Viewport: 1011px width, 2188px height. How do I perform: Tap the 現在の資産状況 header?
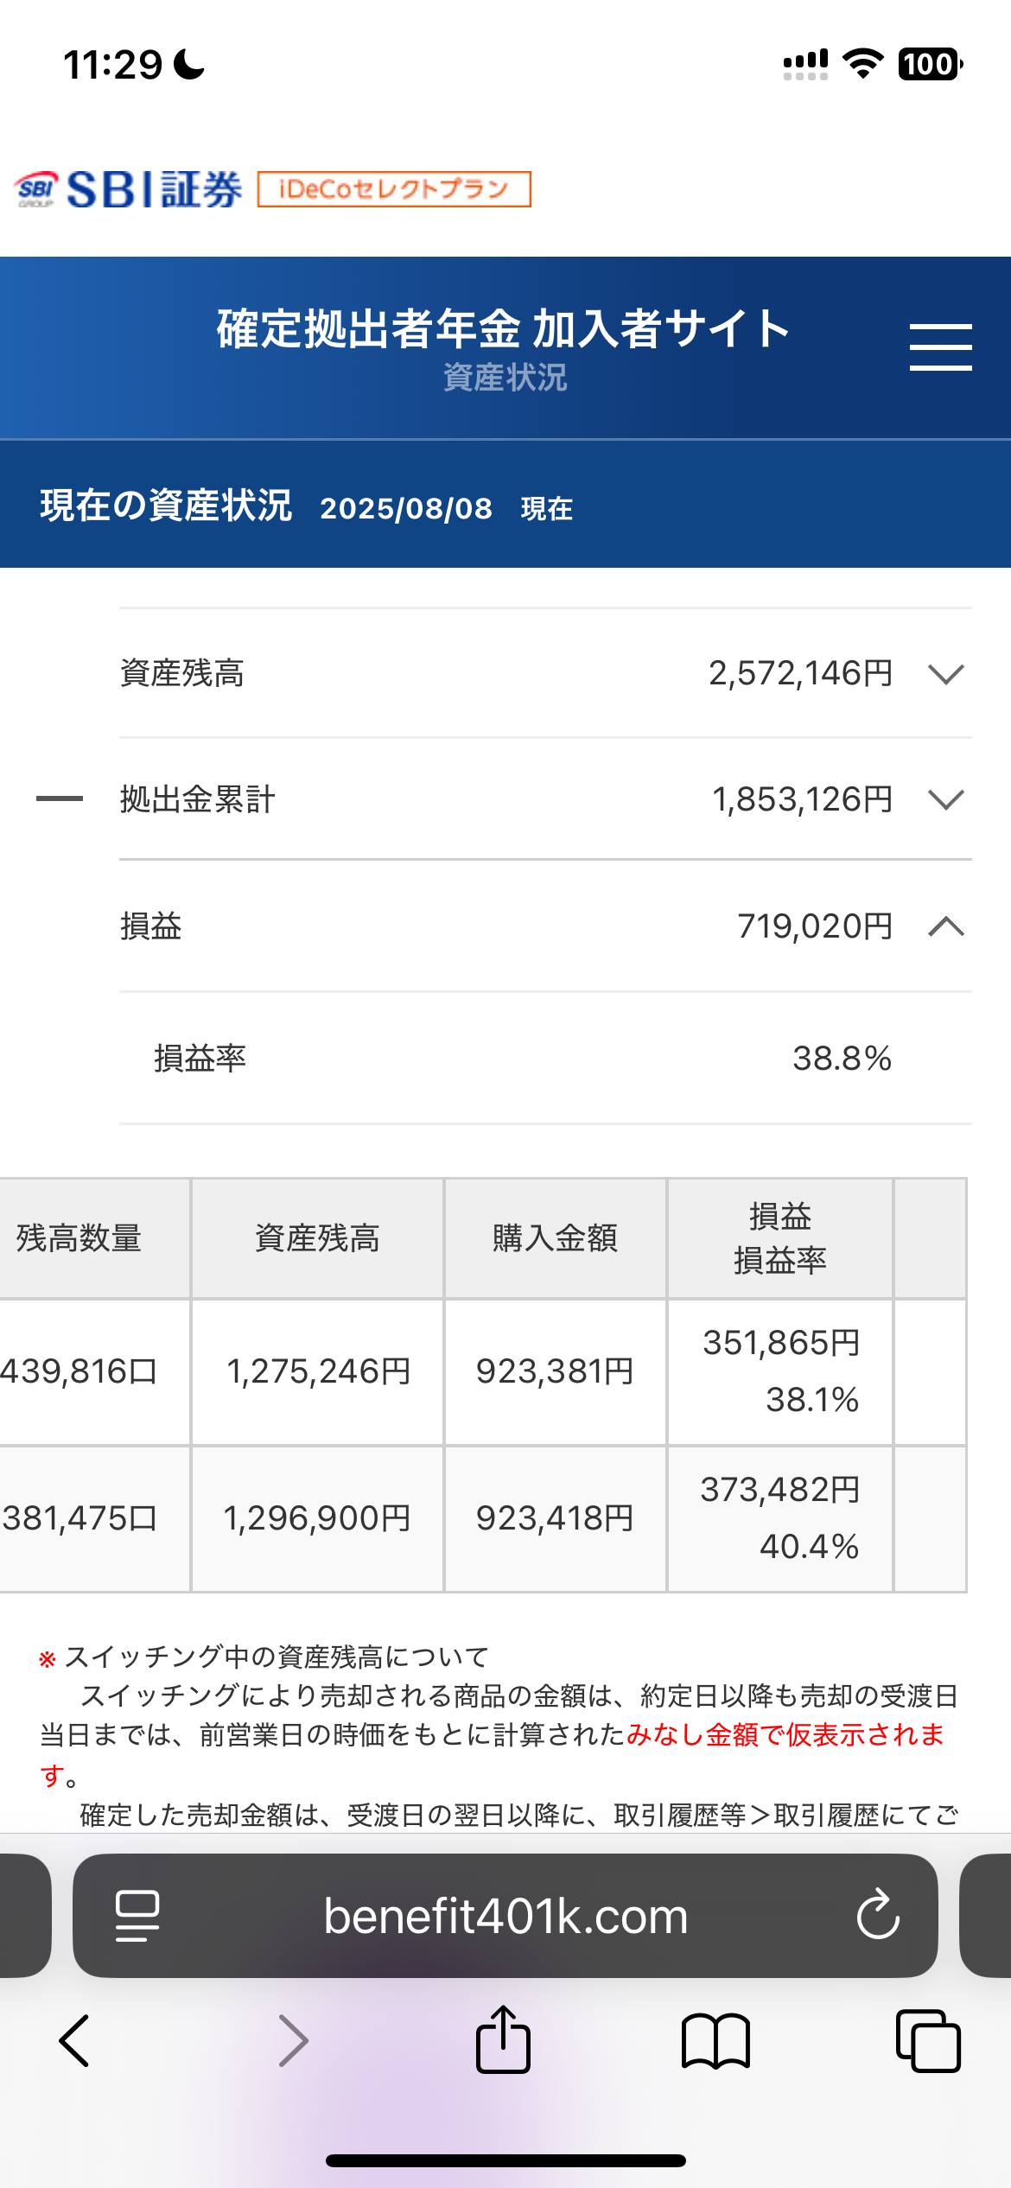(x=166, y=506)
